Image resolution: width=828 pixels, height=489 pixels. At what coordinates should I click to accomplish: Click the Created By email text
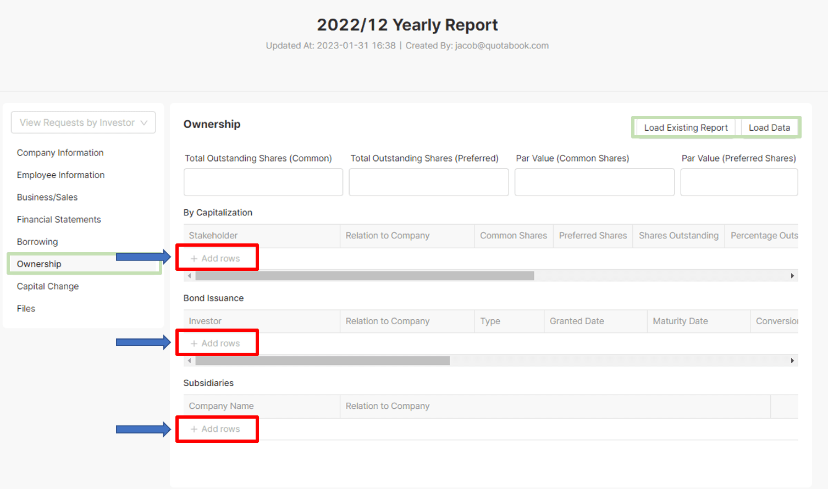477,46
